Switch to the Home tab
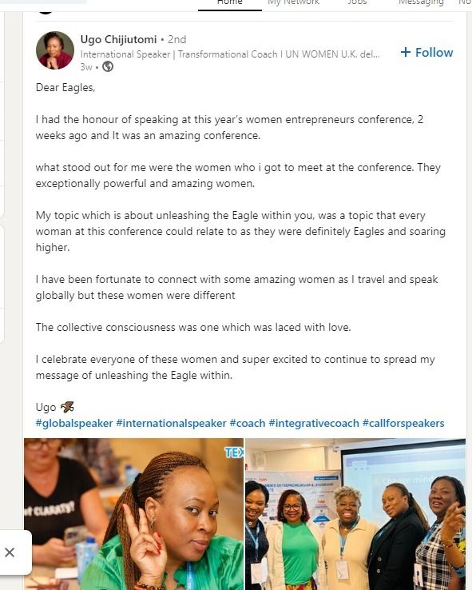The height and width of the screenshot is (590, 472). pyautogui.click(x=230, y=2)
